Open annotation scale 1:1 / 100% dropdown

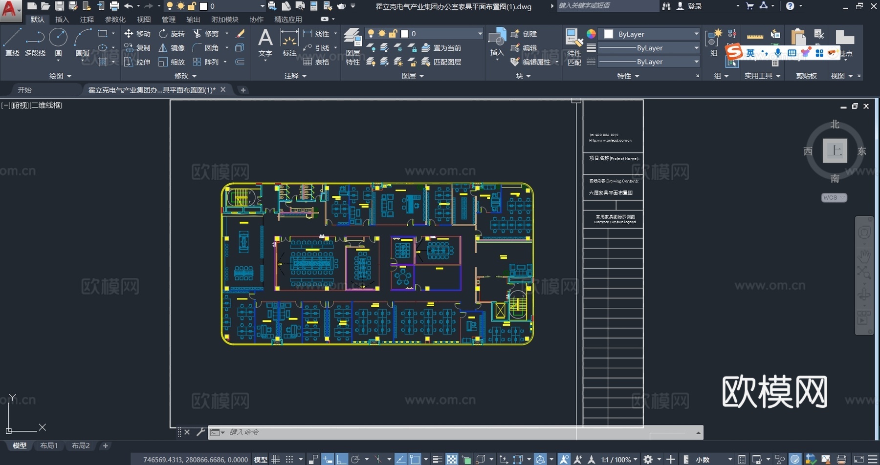[619, 459]
